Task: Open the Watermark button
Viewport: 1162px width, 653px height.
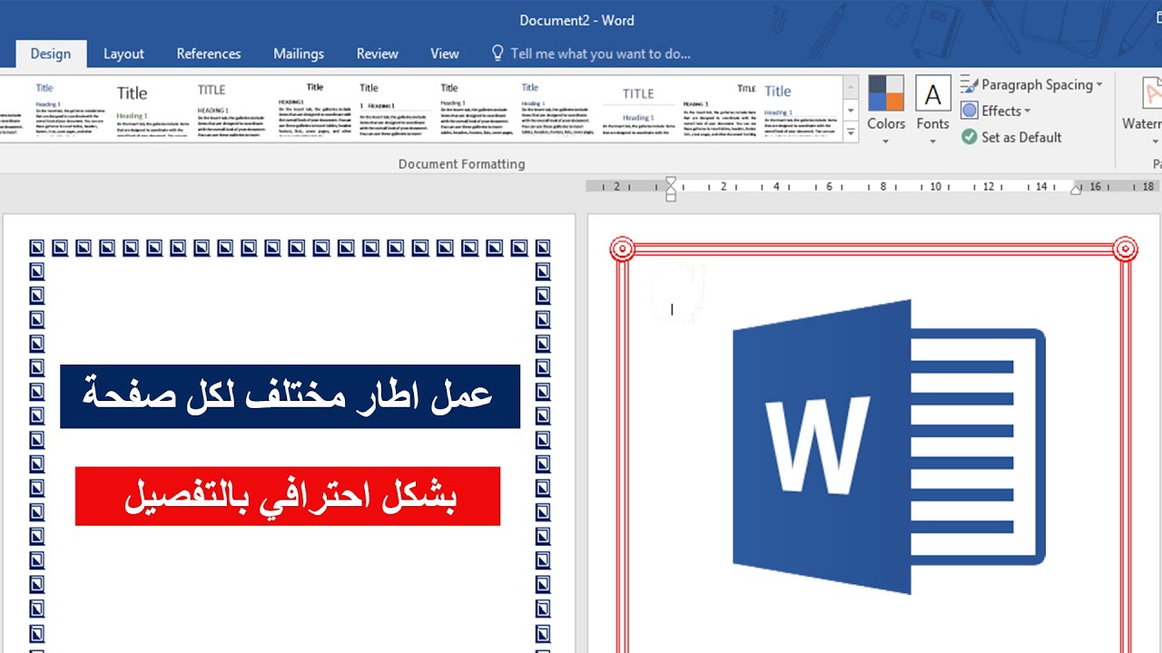Action: tap(1142, 111)
